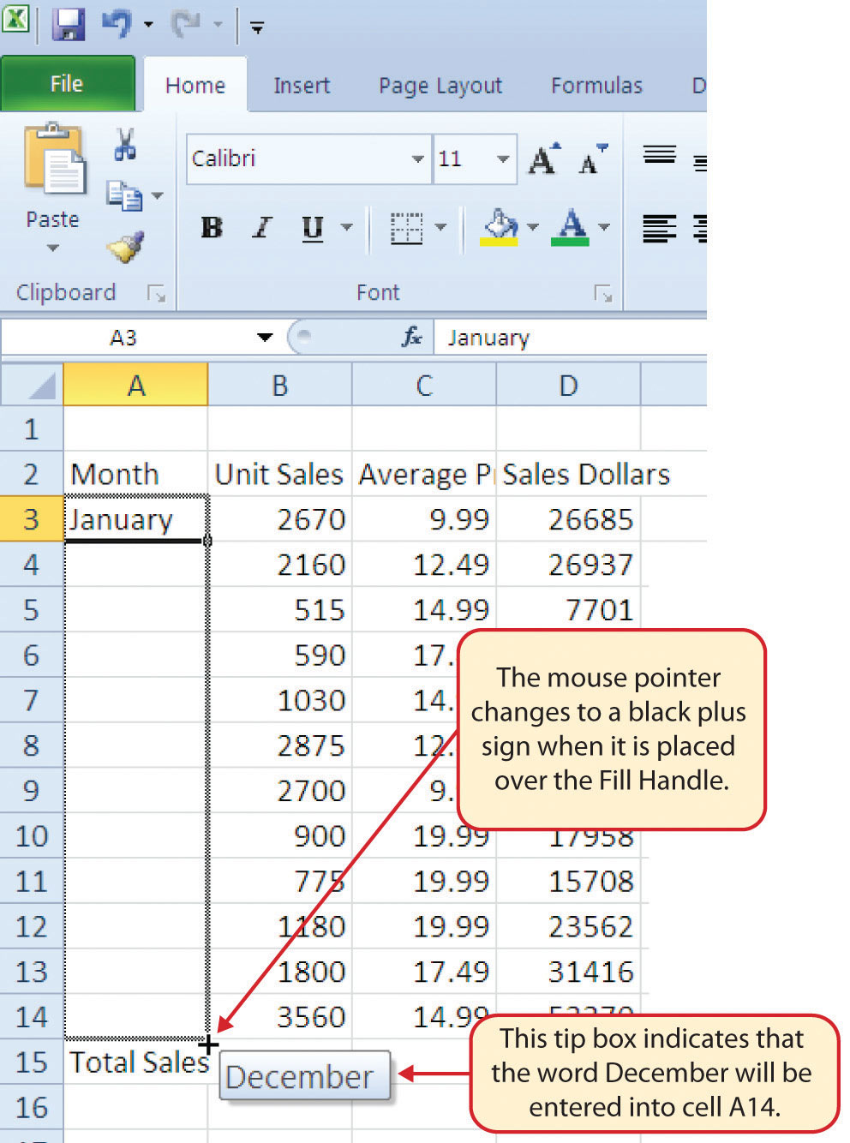Viewport: 850px width, 1143px height.
Task: Open the Formulas tab
Action: [x=596, y=86]
